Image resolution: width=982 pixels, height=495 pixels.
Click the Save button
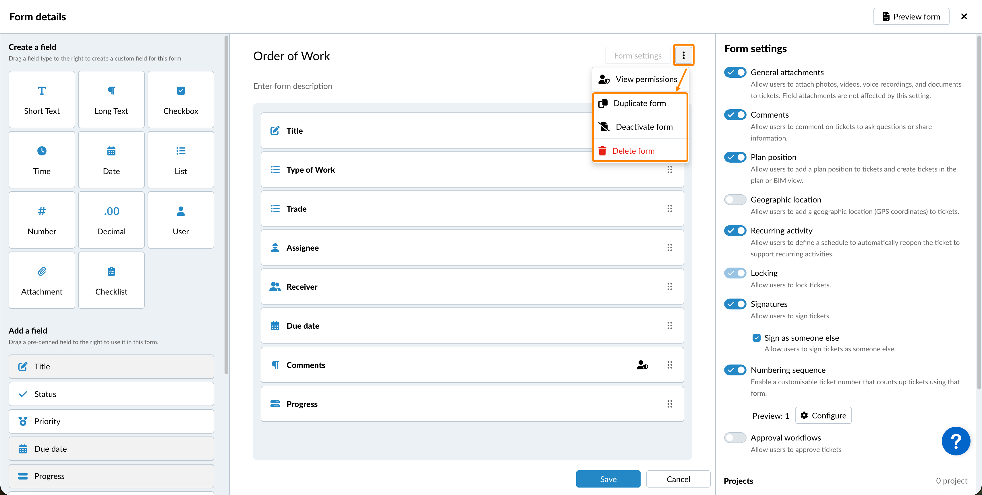pos(608,479)
